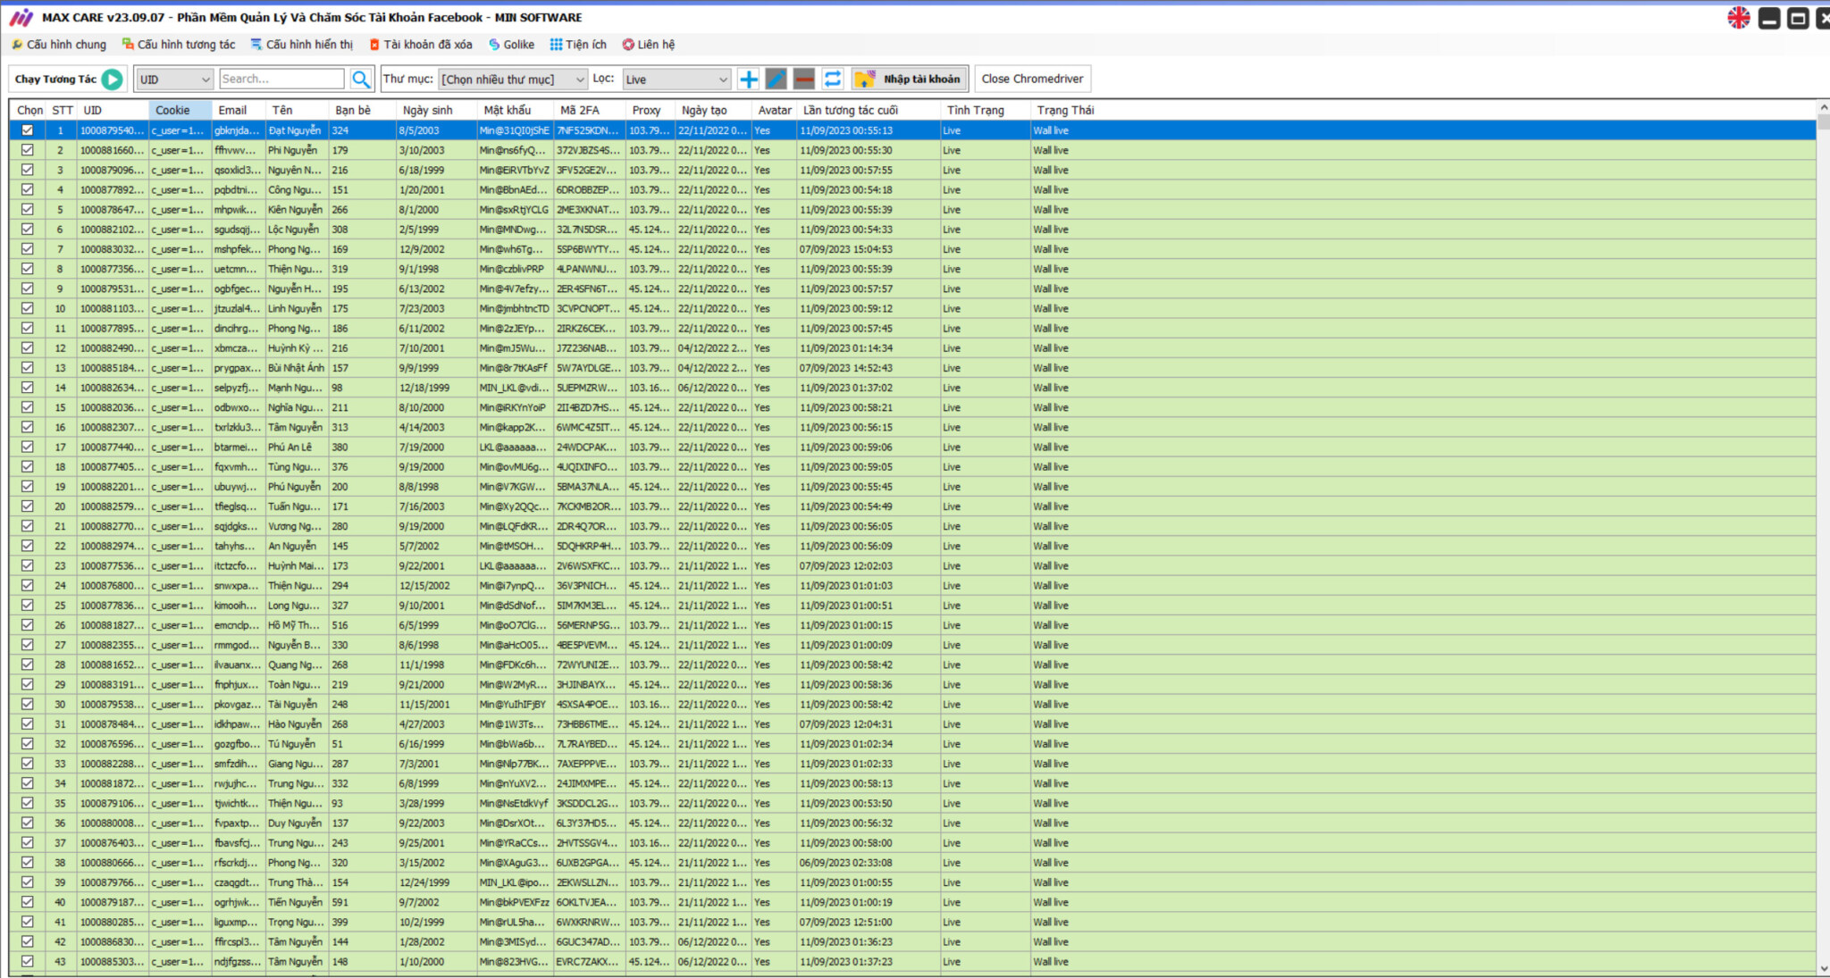Click the Close Chromedriver button
The height and width of the screenshot is (978, 1830).
pyautogui.click(x=1032, y=79)
